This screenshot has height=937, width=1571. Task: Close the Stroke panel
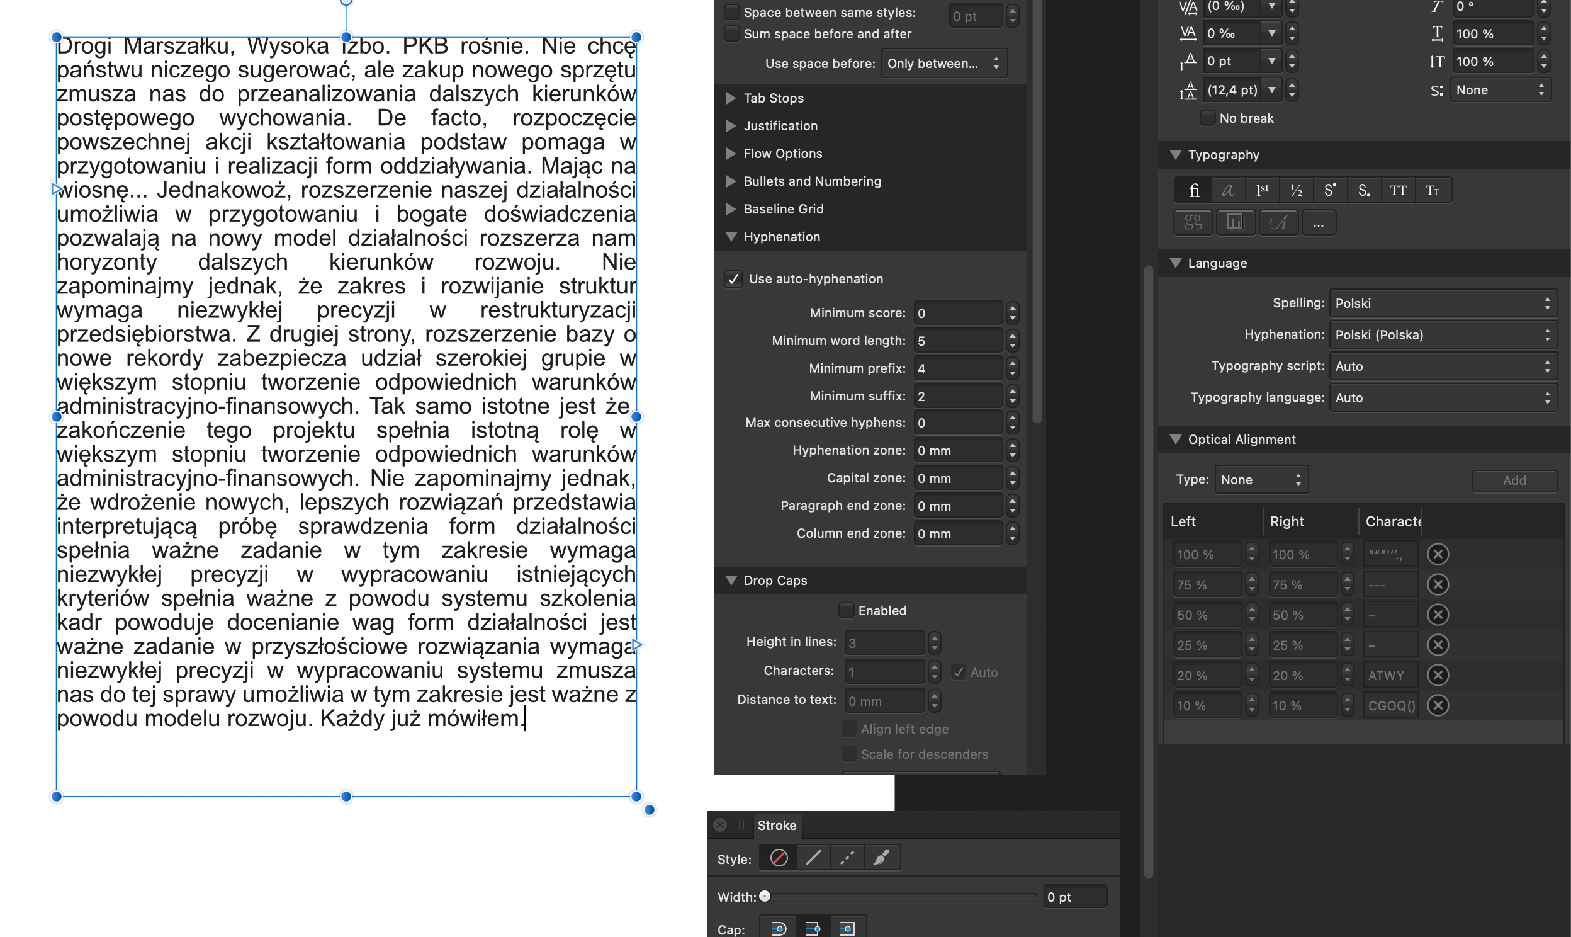click(719, 825)
